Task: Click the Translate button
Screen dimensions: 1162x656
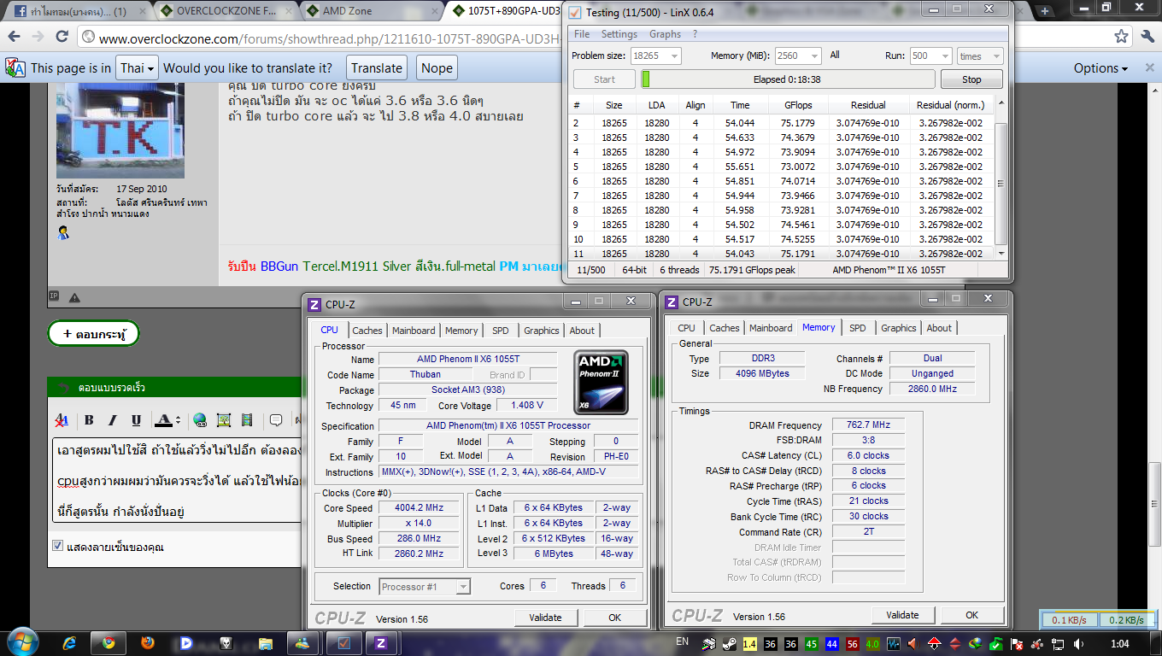Action: coord(377,68)
